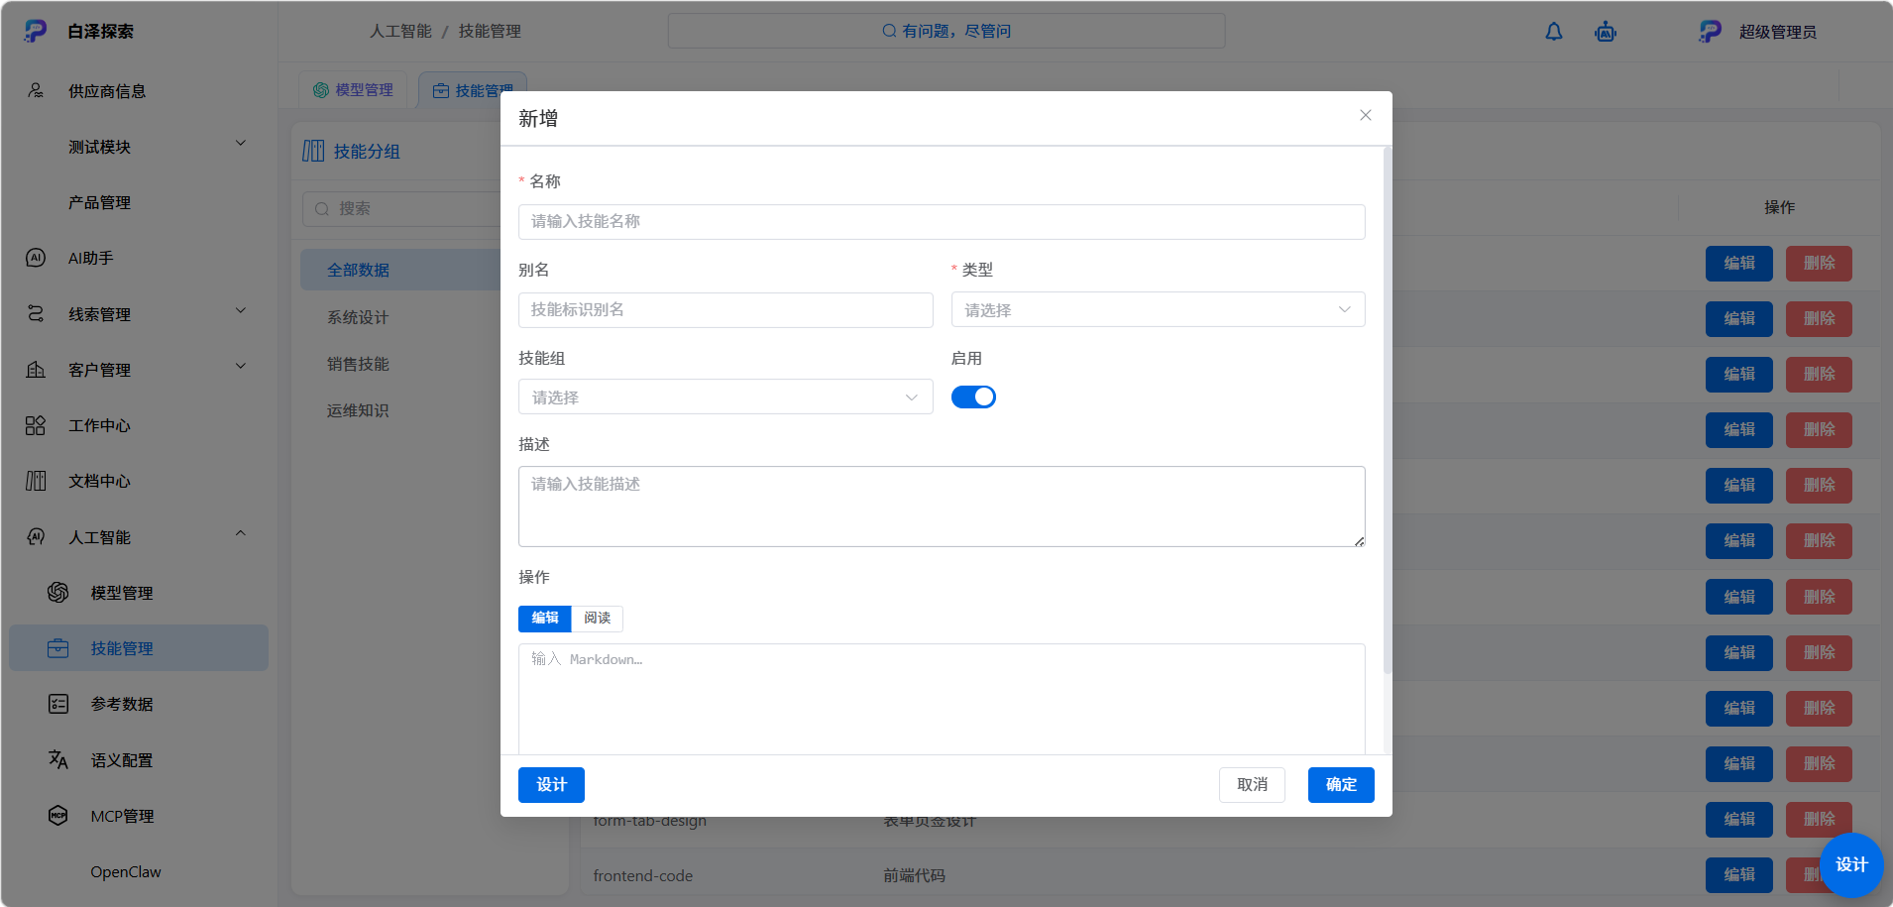The width and height of the screenshot is (1893, 907).
Task: Click the 技能管理 briefcase icon
Action: click(x=58, y=648)
